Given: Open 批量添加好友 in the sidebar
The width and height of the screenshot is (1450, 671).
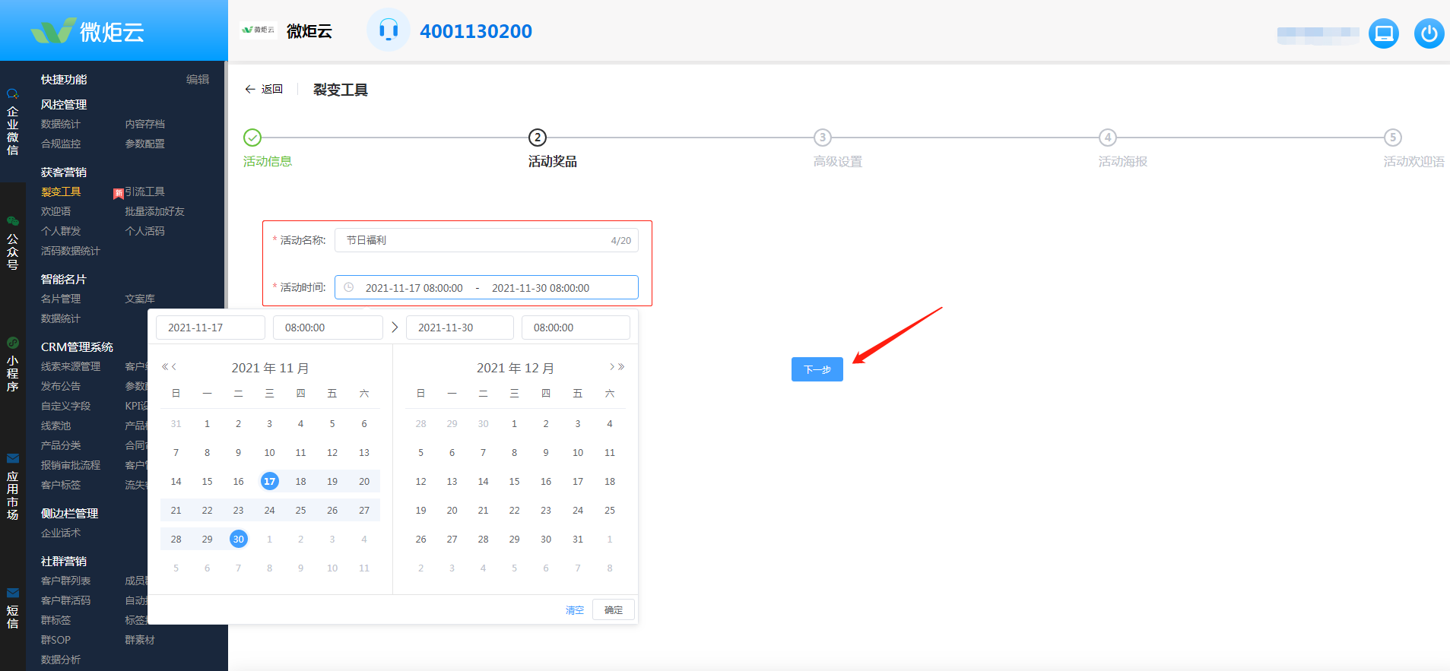Looking at the screenshot, I should click(154, 212).
